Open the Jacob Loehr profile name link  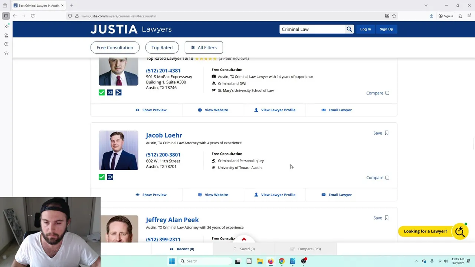pyautogui.click(x=164, y=135)
